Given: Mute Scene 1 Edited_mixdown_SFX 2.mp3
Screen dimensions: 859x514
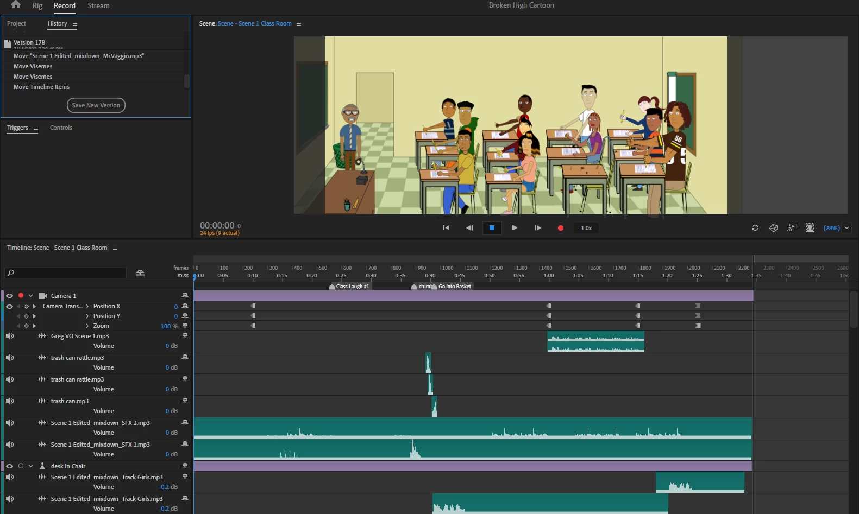Looking at the screenshot, I should pyautogui.click(x=9, y=423).
